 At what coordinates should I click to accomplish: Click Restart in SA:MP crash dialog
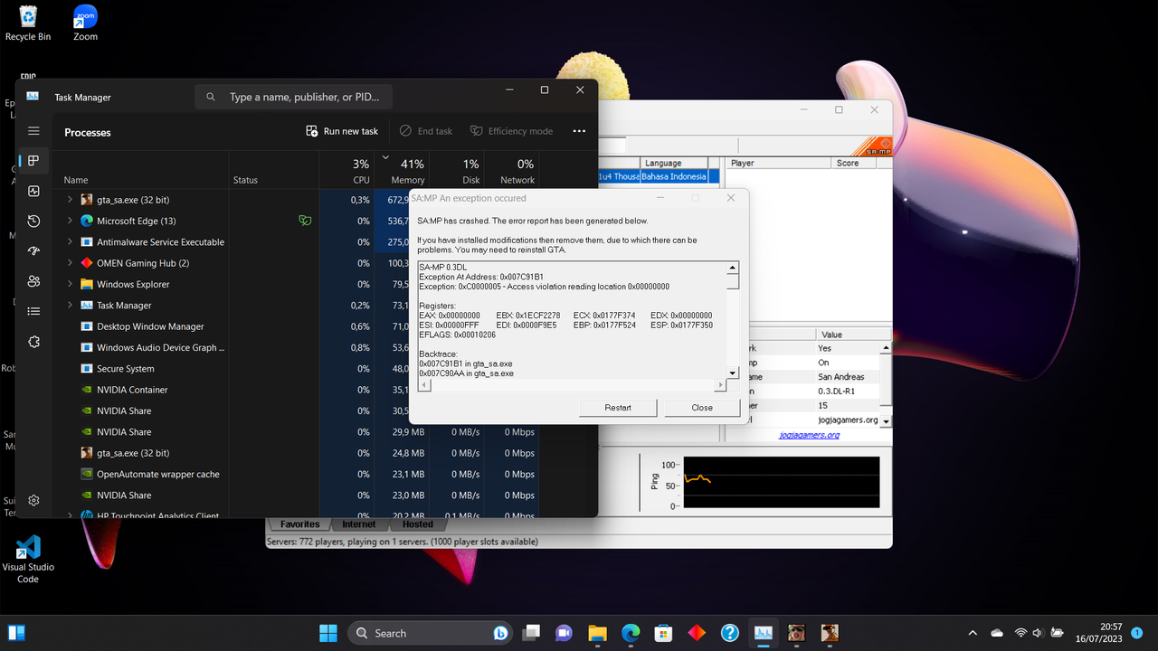click(618, 408)
